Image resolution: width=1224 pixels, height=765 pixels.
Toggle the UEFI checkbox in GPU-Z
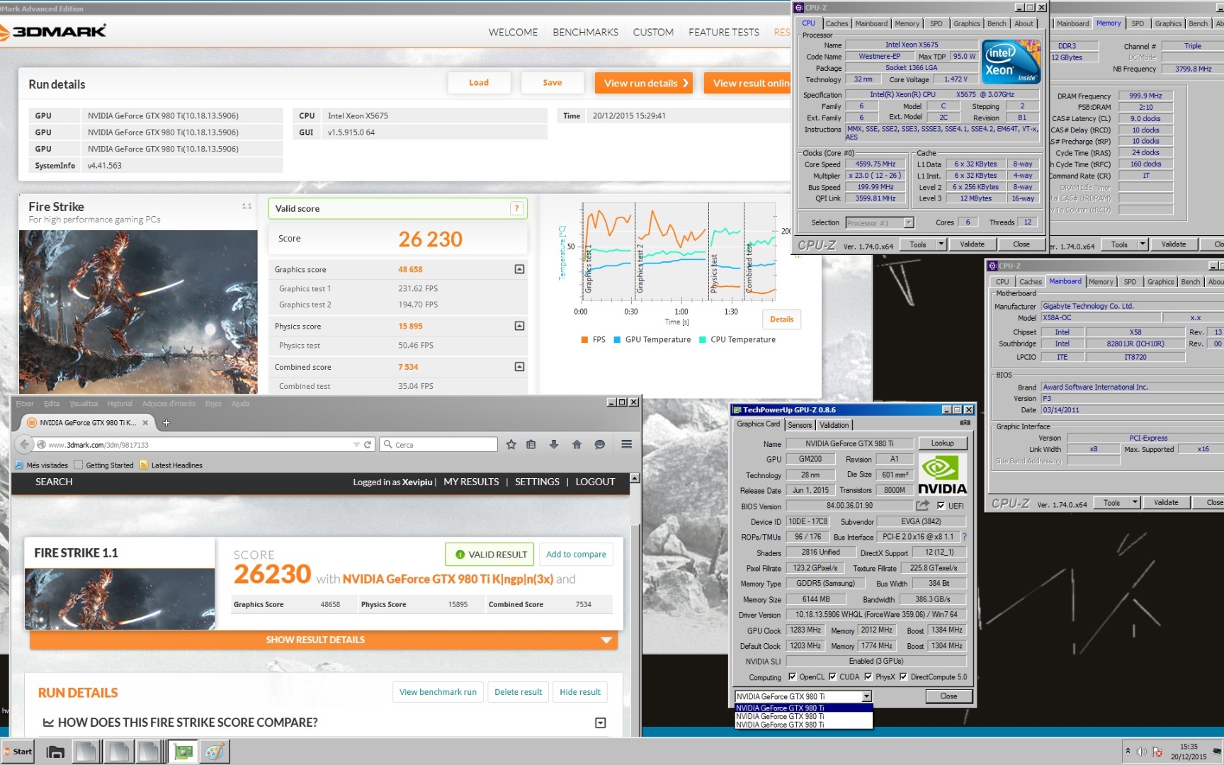tap(941, 506)
